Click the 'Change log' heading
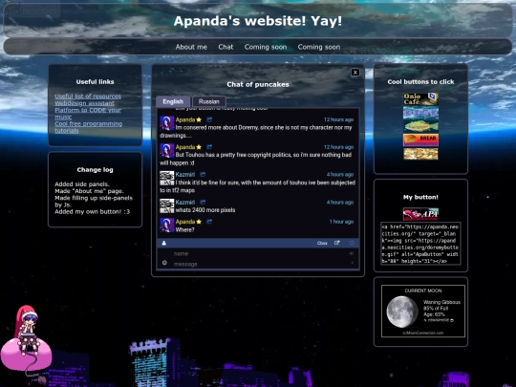 [x=95, y=170]
